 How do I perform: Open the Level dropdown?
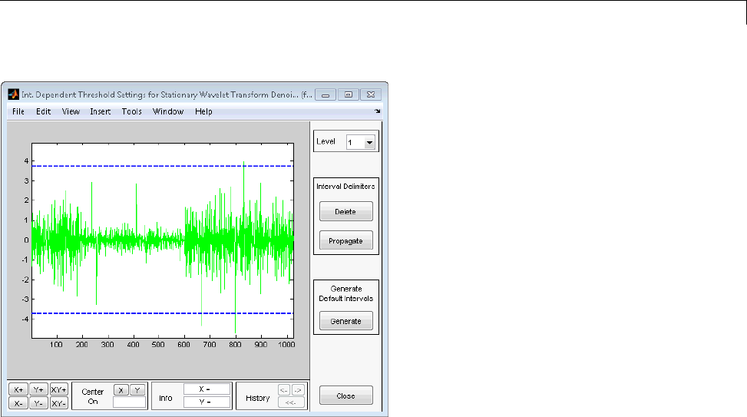360,142
